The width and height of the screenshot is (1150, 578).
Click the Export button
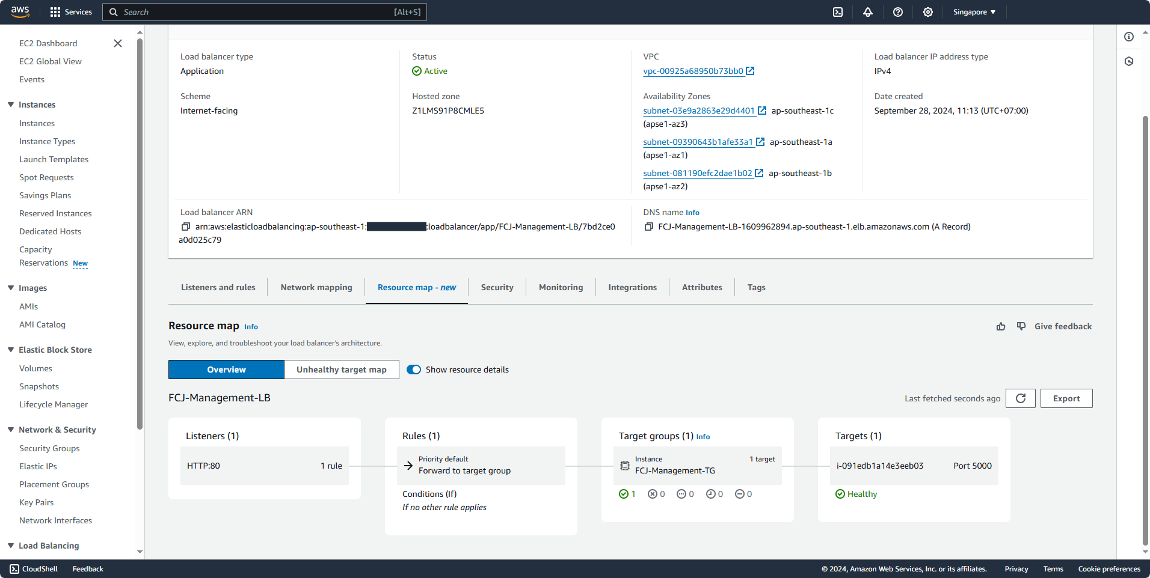tap(1066, 398)
